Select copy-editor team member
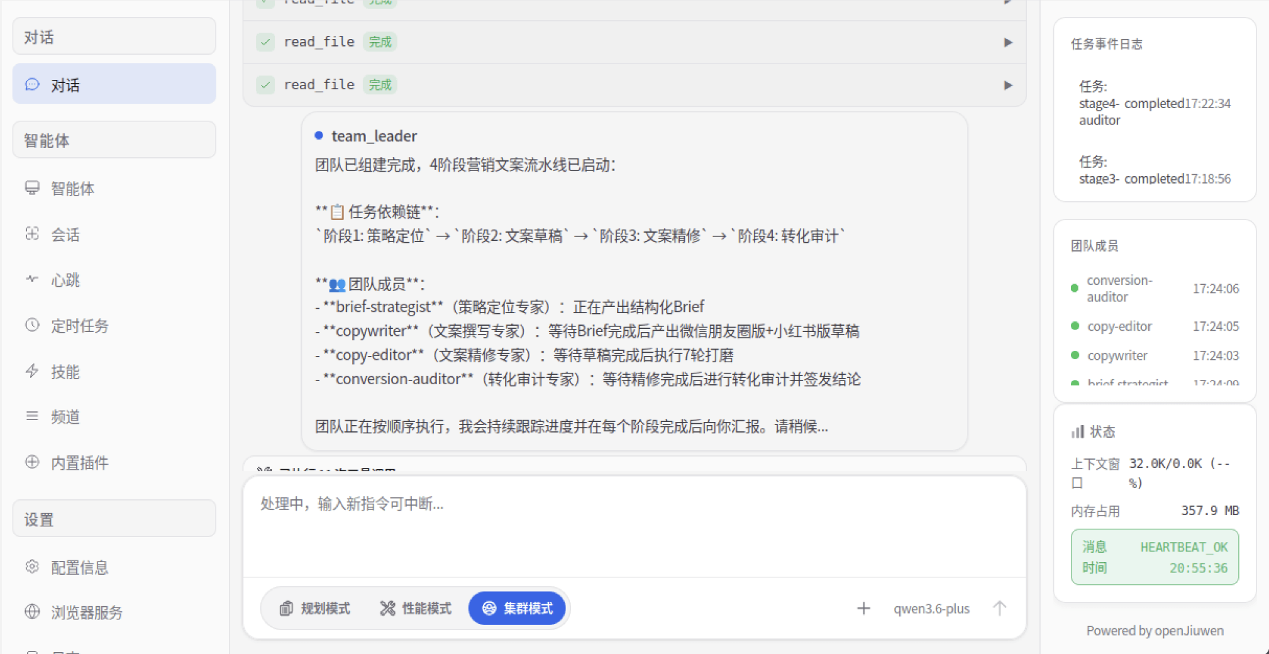This screenshot has height=654, width=1269. [x=1155, y=326]
